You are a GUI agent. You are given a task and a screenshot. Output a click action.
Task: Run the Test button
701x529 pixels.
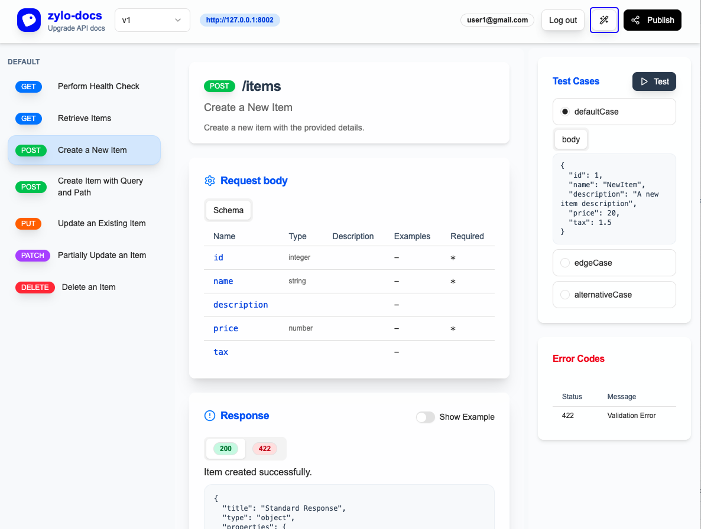[654, 81]
